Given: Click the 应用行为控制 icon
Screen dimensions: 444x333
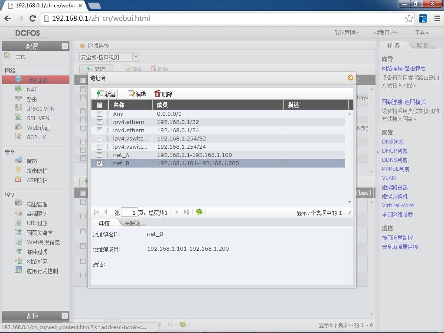Looking at the screenshot, I should (x=18, y=270).
